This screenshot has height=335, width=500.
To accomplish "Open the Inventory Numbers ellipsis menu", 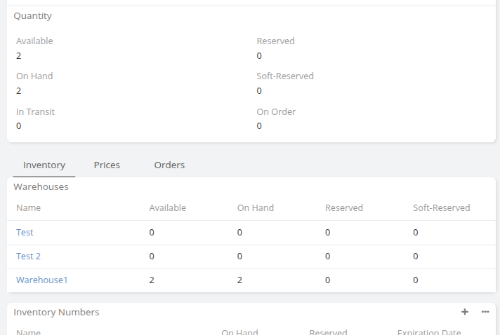I will [x=485, y=312].
